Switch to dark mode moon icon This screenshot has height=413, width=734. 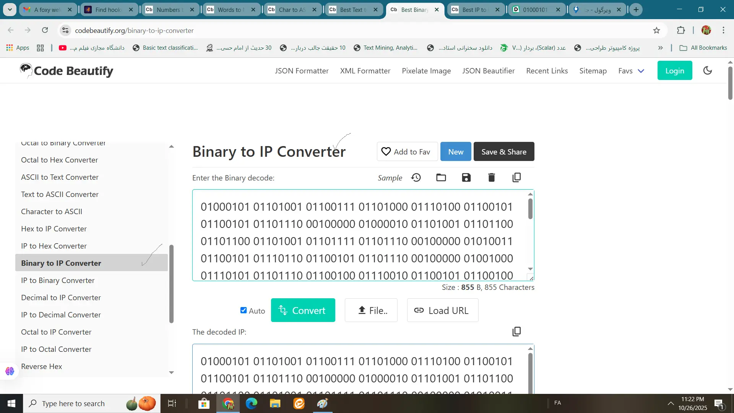(708, 70)
